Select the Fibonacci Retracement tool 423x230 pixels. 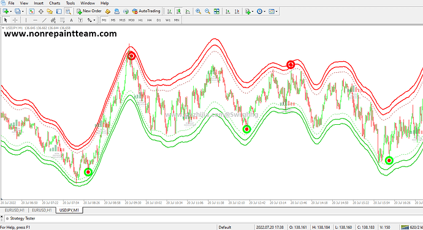pyautogui.click(x=63, y=20)
